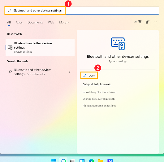Click the taskbar Search icon
The width and height of the screenshot is (164, 162).
(x=63, y=160)
